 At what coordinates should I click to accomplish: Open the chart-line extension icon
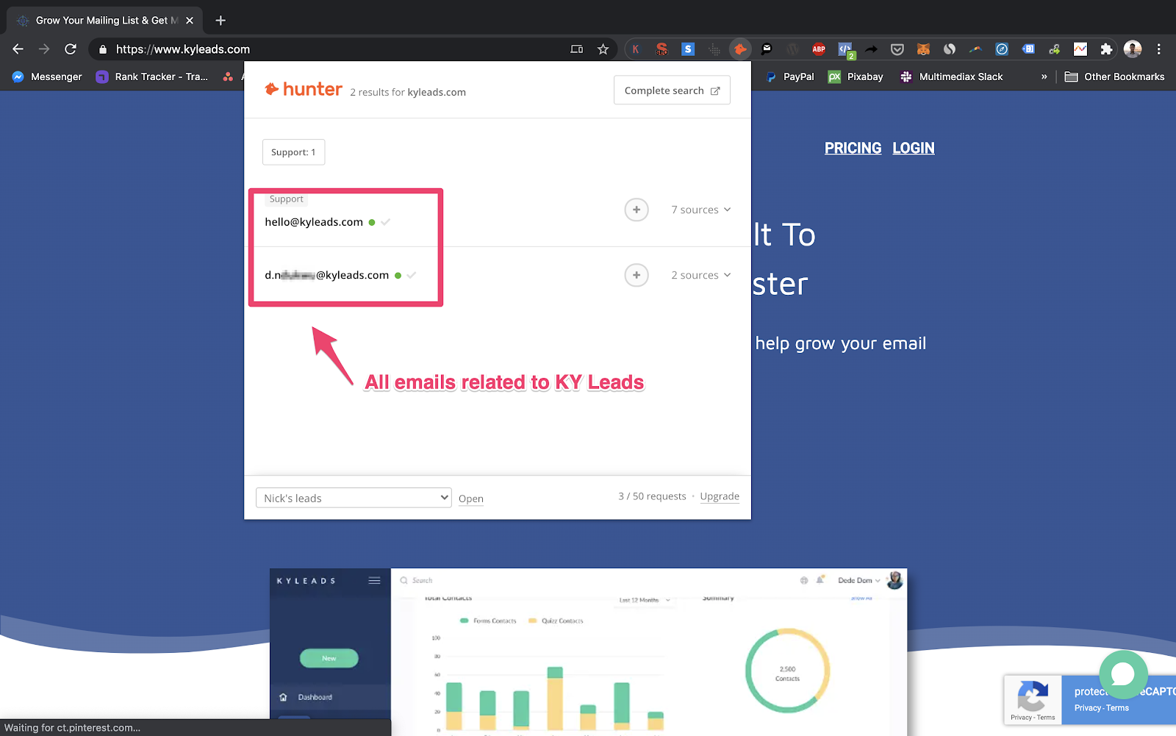click(1080, 49)
